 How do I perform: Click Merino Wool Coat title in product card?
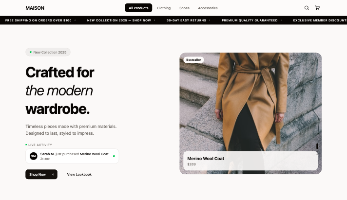click(x=206, y=159)
